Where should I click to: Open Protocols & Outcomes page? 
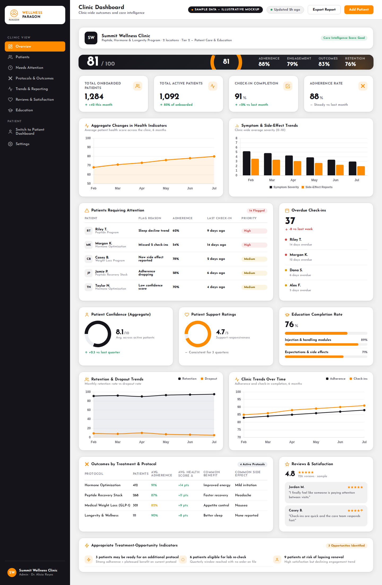point(35,78)
